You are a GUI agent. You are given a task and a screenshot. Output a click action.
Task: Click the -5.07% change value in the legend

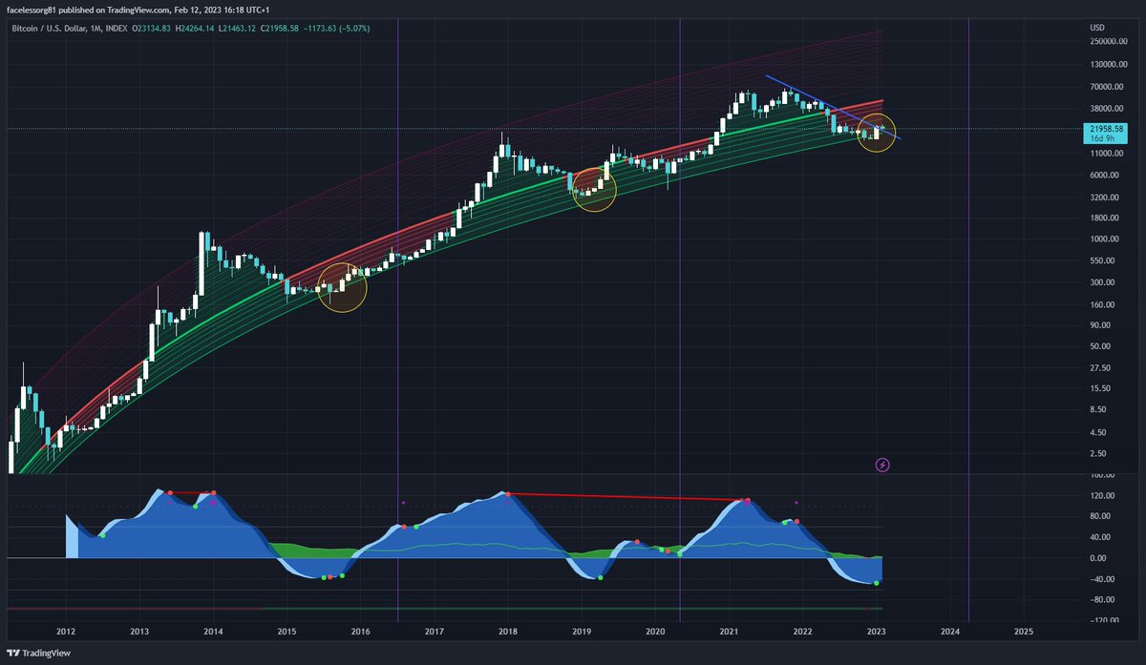pyautogui.click(x=355, y=29)
